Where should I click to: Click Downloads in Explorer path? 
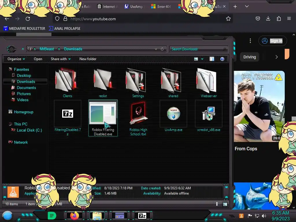[73, 49]
